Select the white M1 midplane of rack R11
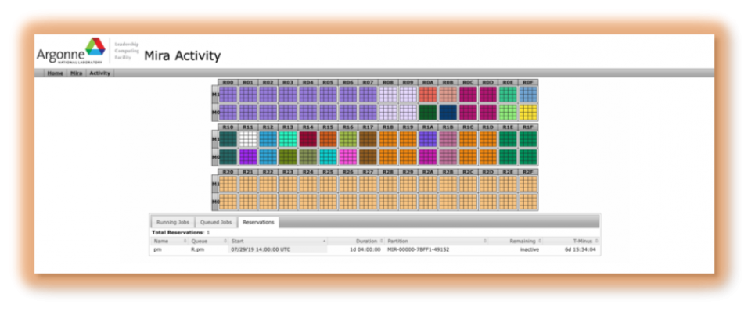755x315 pixels. (248, 138)
